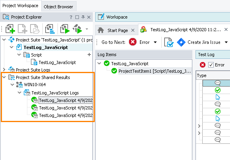This screenshot has height=160, width=230.
Task: Click the Test Log panel header
Action: click(x=213, y=55)
